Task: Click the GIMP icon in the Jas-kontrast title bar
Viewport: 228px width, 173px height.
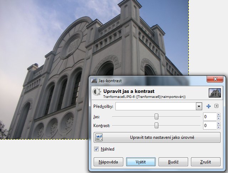Action: click(x=94, y=81)
